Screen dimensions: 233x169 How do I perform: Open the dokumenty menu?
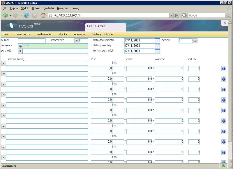coord(23,34)
